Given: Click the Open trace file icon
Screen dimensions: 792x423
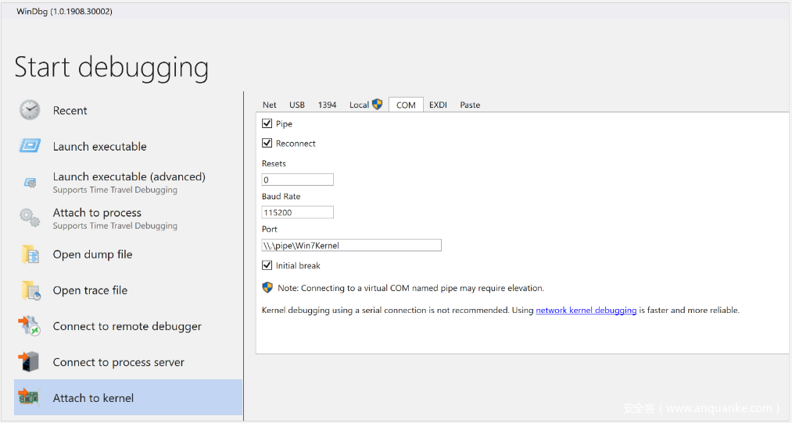Looking at the screenshot, I should (30, 290).
